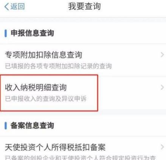Expand the chevron for 天使投资个人所得税抵扣备案

[162, 147]
